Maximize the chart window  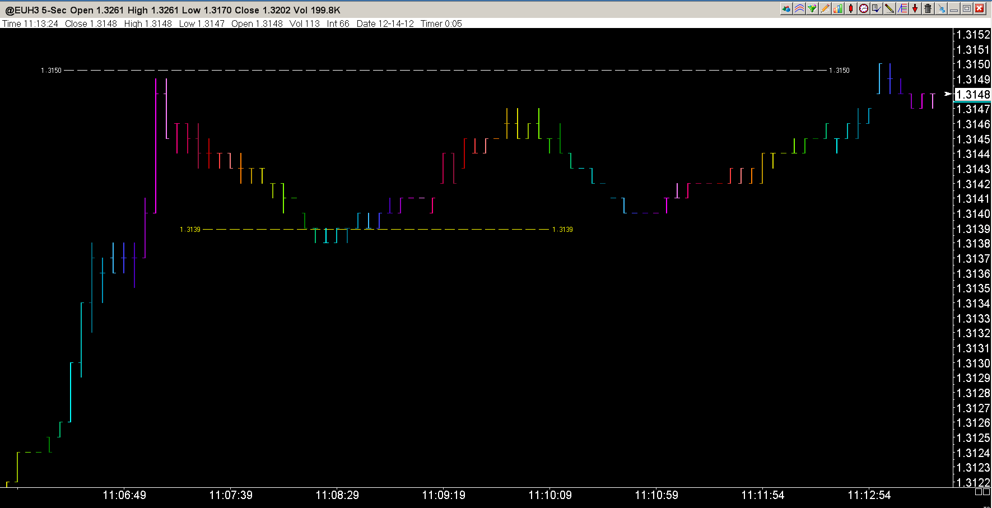(x=967, y=8)
